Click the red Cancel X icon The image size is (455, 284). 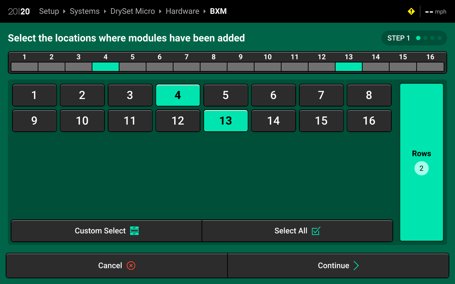tap(131, 266)
